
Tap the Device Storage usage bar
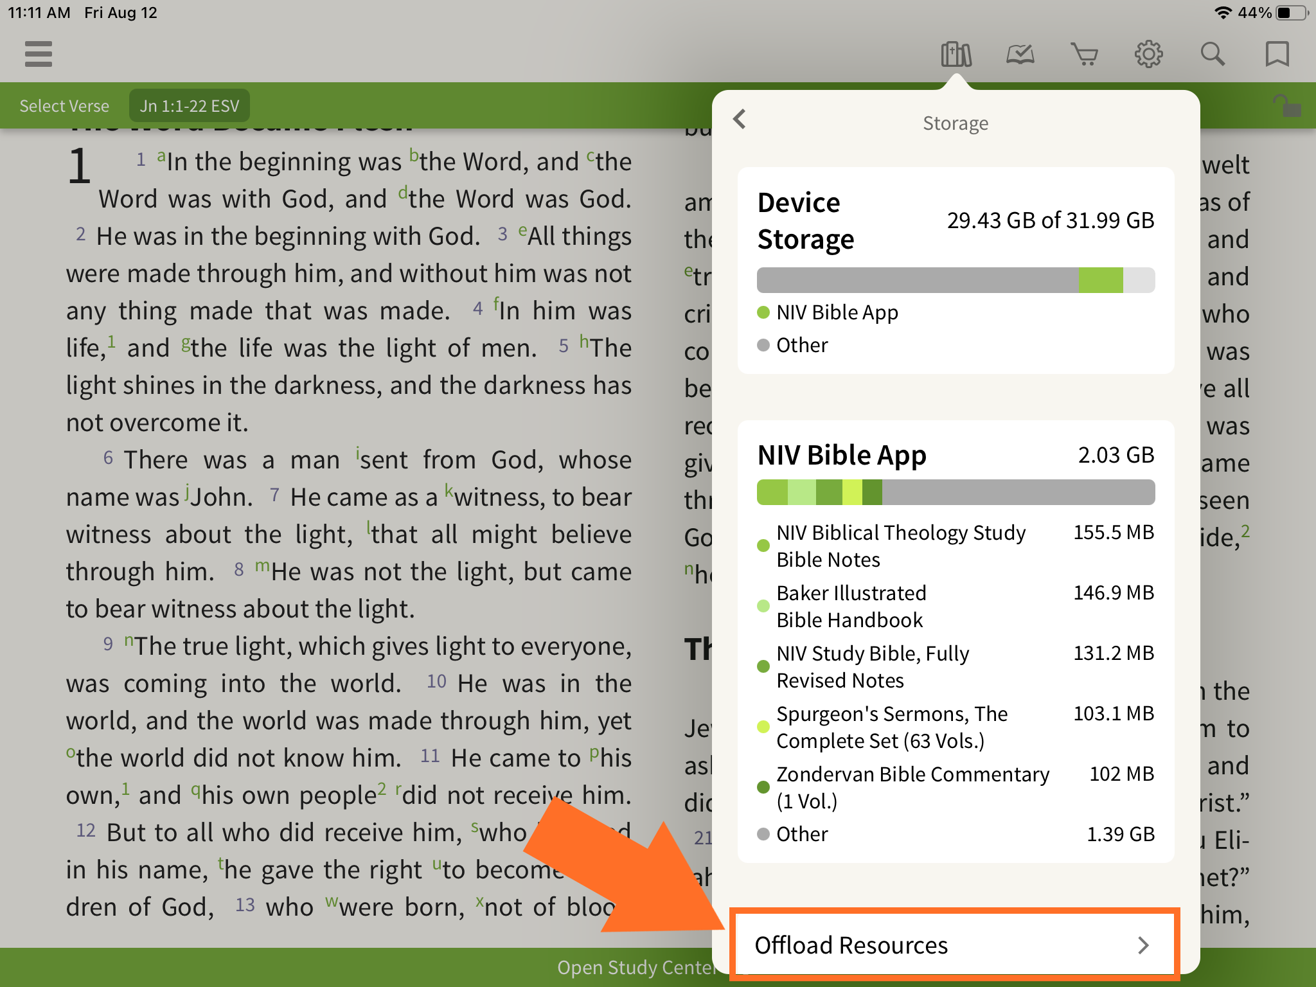click(956, 280)
